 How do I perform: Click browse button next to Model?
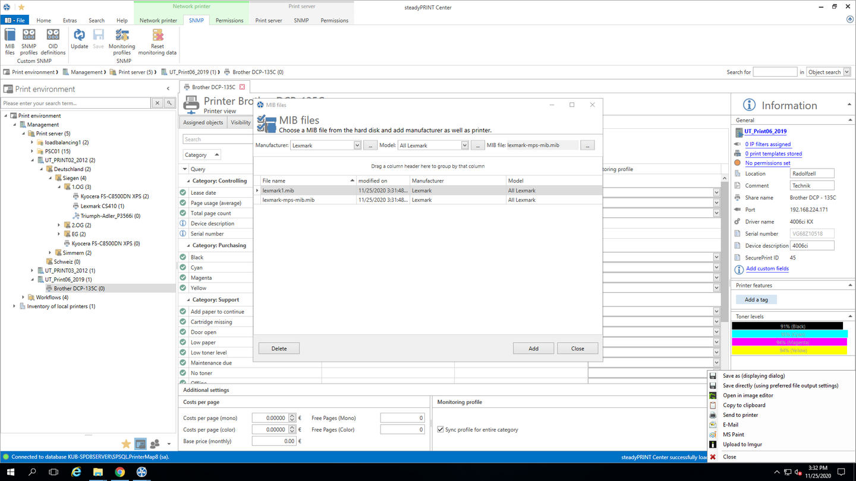click(x=477, y=145)
